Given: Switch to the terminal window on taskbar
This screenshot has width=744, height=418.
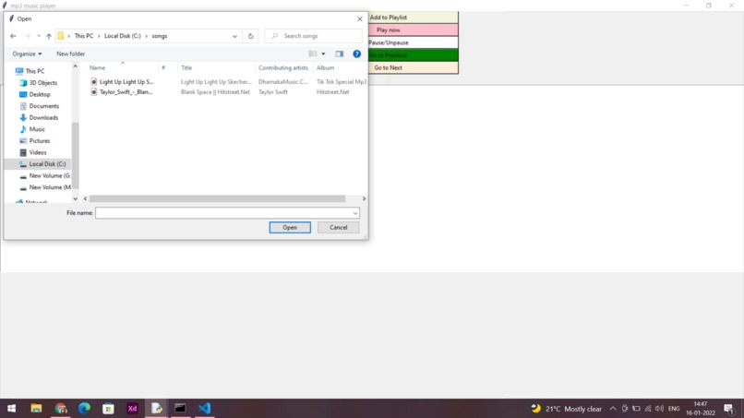Looking at the screenshot, I should coord(180,409).
